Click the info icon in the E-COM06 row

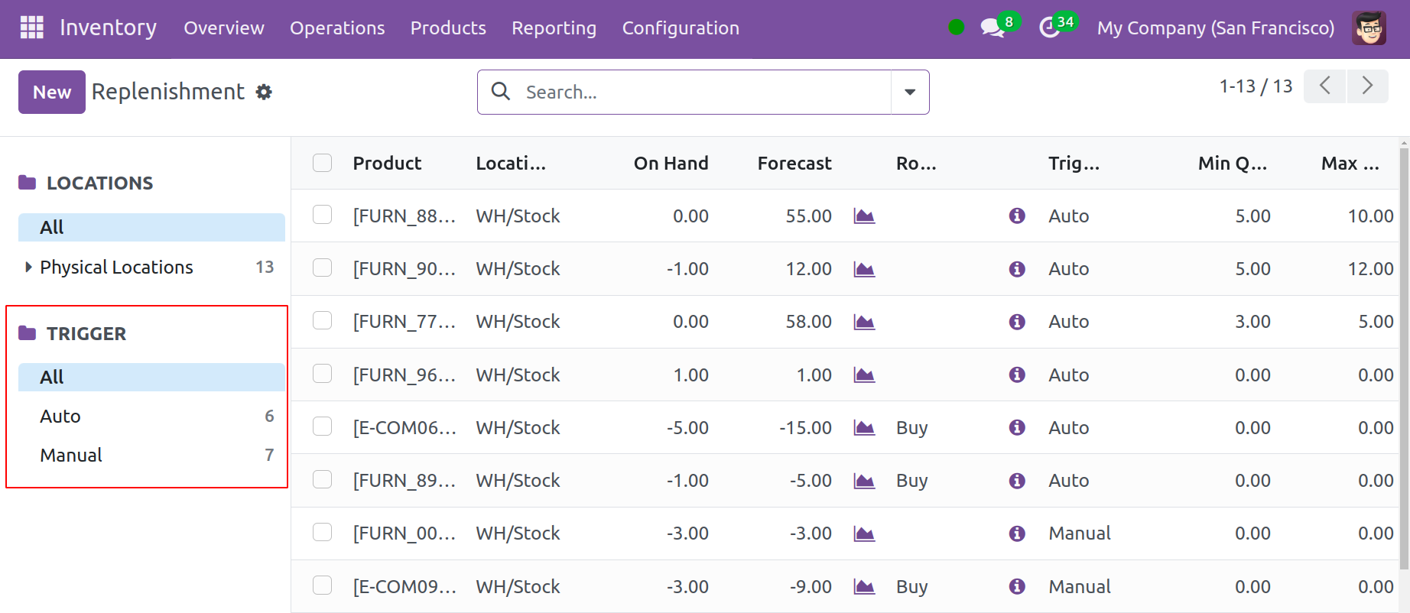coord(1016,427)
